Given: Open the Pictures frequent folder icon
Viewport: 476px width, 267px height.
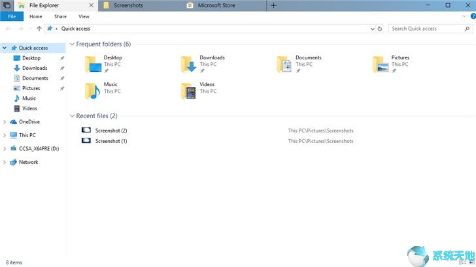Looking at the screenshot, I should 381,64.
